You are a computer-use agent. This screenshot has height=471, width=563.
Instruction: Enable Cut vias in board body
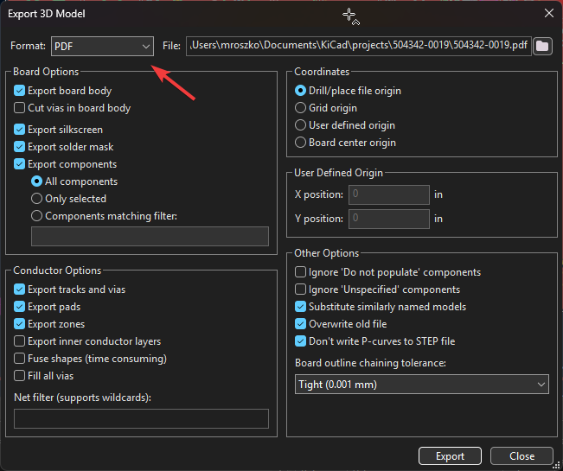pos(20,108)
